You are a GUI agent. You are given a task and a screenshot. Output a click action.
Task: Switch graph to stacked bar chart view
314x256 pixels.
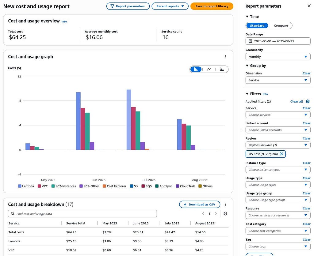tap(222, 70)
